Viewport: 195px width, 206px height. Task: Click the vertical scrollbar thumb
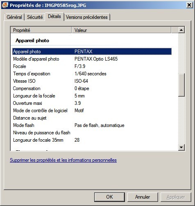(181, 85)
